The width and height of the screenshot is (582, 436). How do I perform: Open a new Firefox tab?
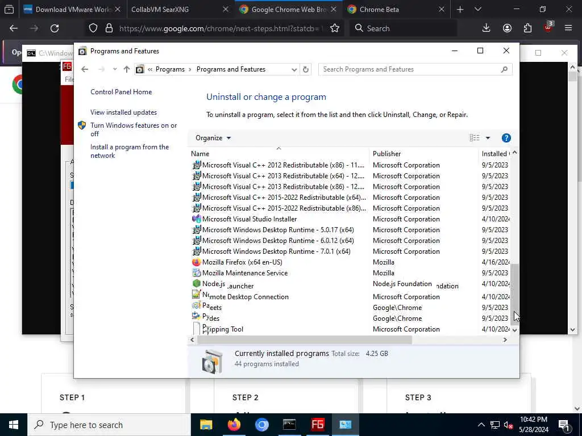tap(460, 10)
